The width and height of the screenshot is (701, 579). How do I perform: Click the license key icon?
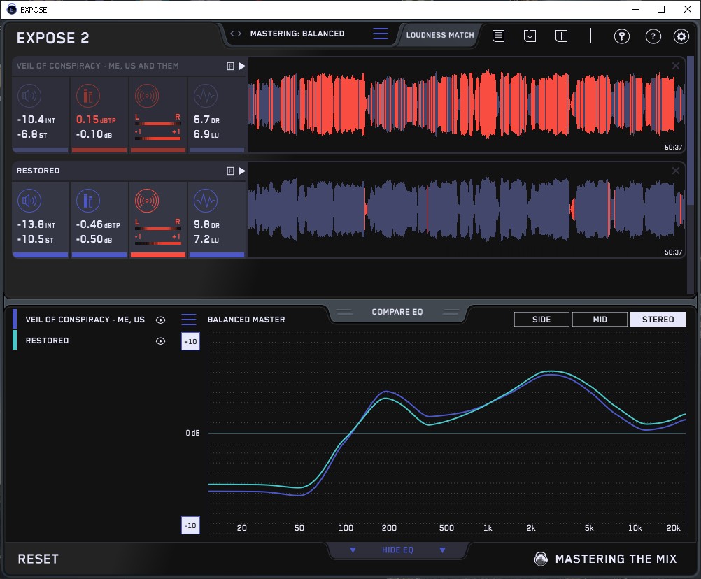tap(622, 36)
